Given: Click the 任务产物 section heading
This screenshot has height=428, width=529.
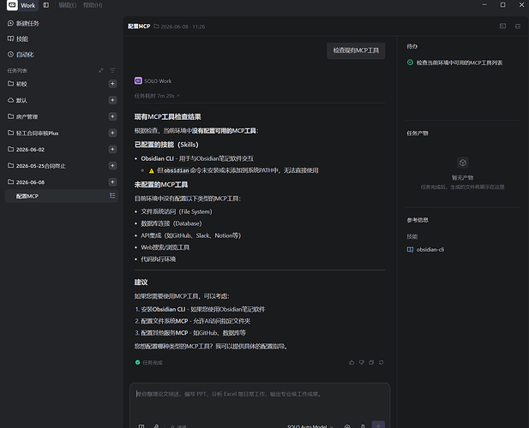Looking at the screenshot, I should click(x=418, y=134).
